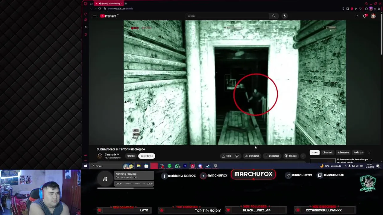Open the Windows notification center icon
383x215 pixels.
pyautogui.click(x=378, y=166)
